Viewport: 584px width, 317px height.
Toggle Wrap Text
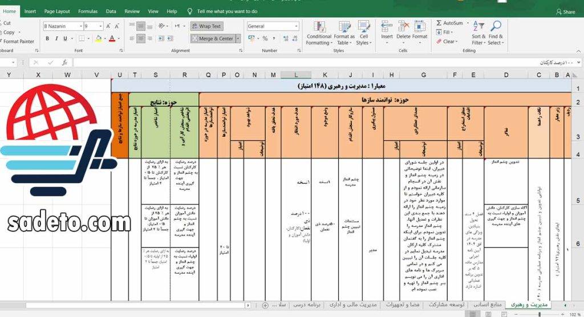206,26
